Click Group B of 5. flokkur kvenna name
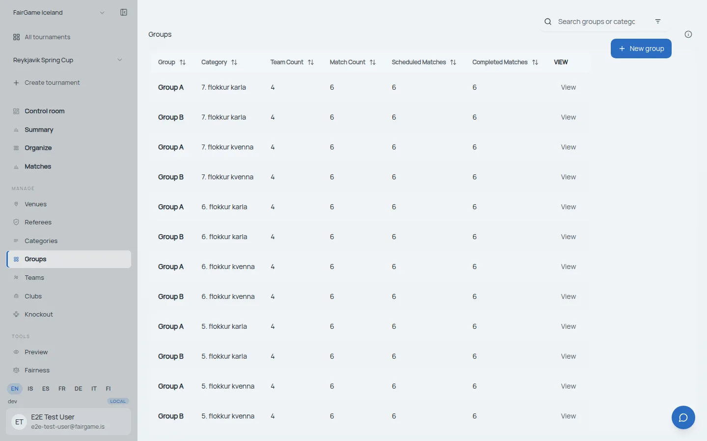 [171, 416]
